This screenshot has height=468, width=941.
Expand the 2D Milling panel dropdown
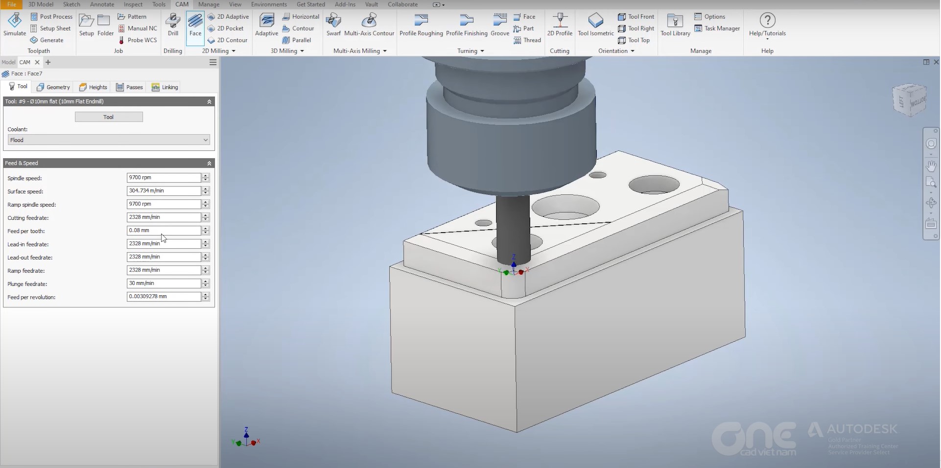(234, 51)
